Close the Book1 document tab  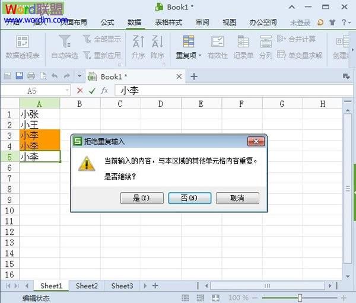(x=179, y=76)
